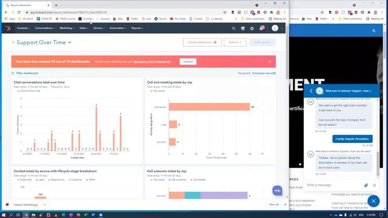Open Other bookmarks folder
This screenshot has width=388, height=218.
coord(253,19)
